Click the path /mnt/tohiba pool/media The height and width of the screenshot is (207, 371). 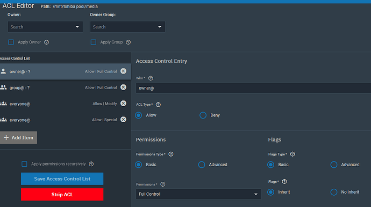(x=75, y=6)
